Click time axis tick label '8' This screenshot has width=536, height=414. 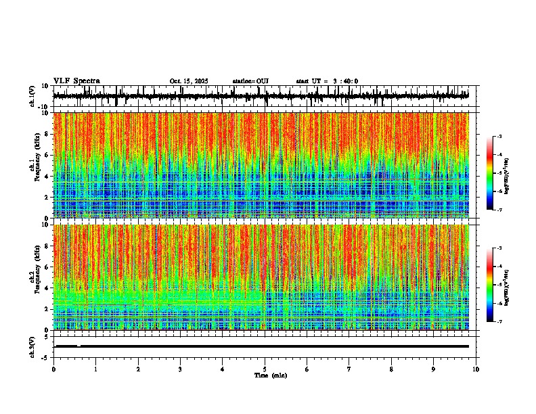391,369
